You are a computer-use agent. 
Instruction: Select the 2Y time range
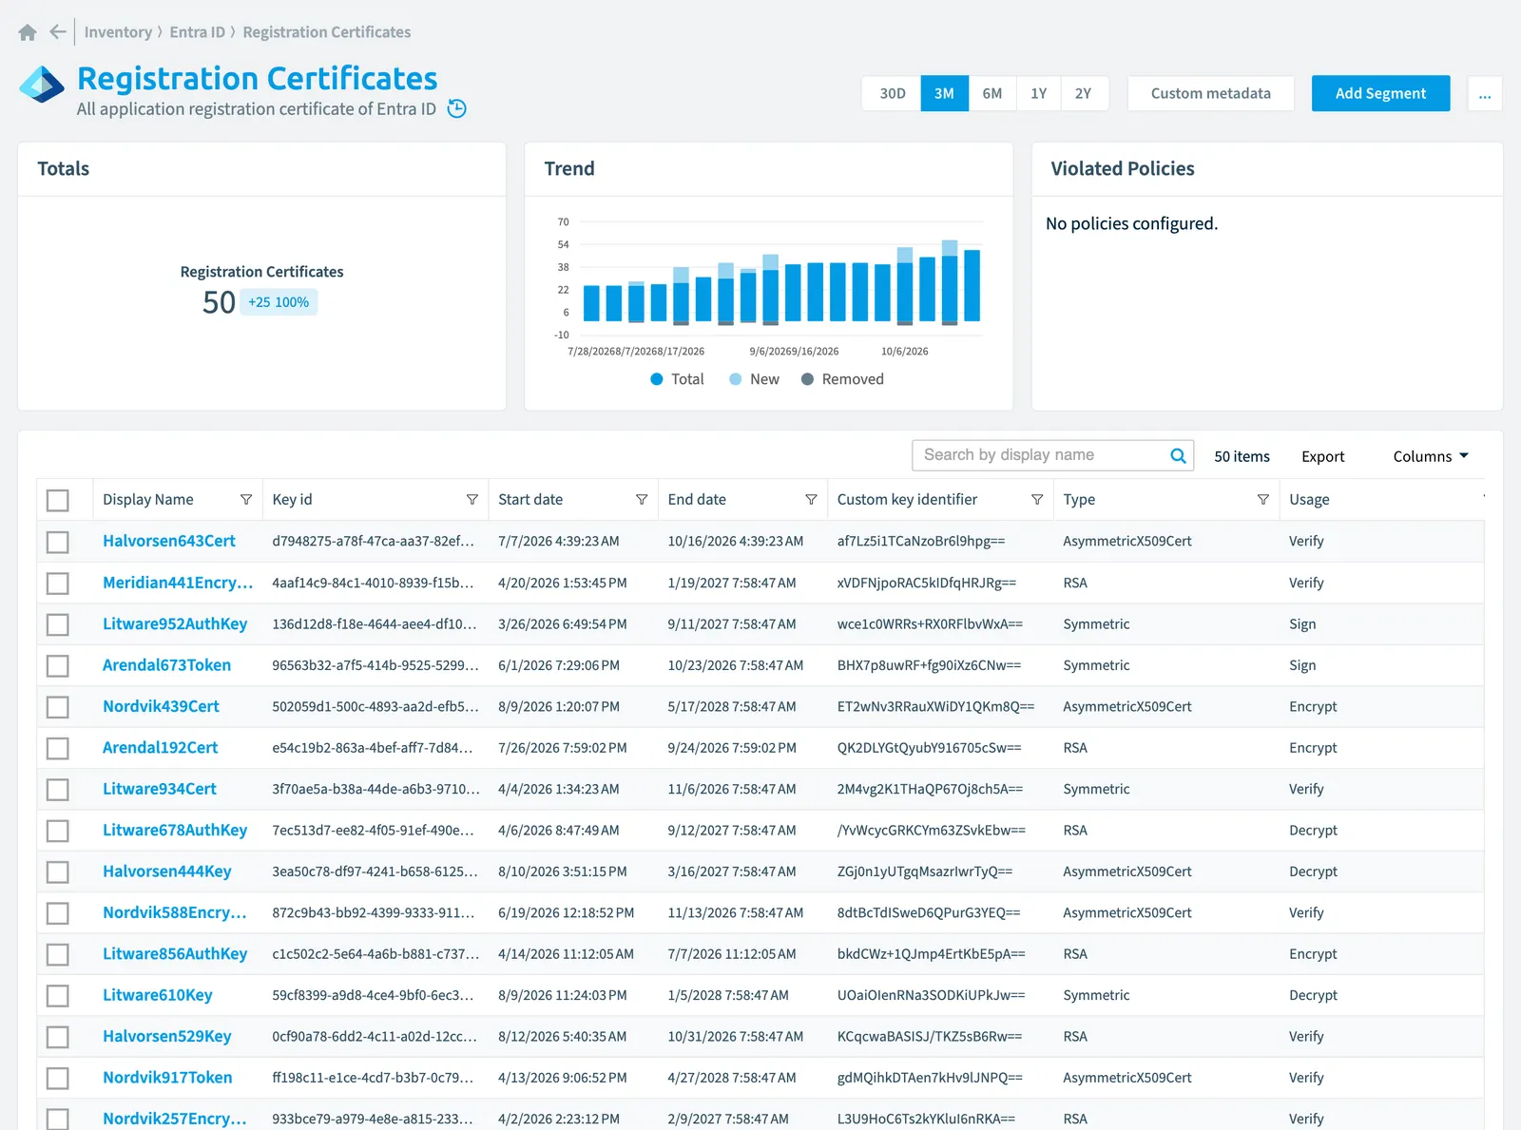[1084, 93]
